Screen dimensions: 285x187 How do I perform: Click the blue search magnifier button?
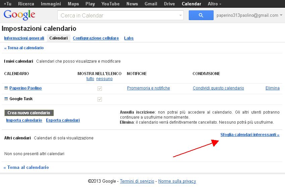[201, 15]
